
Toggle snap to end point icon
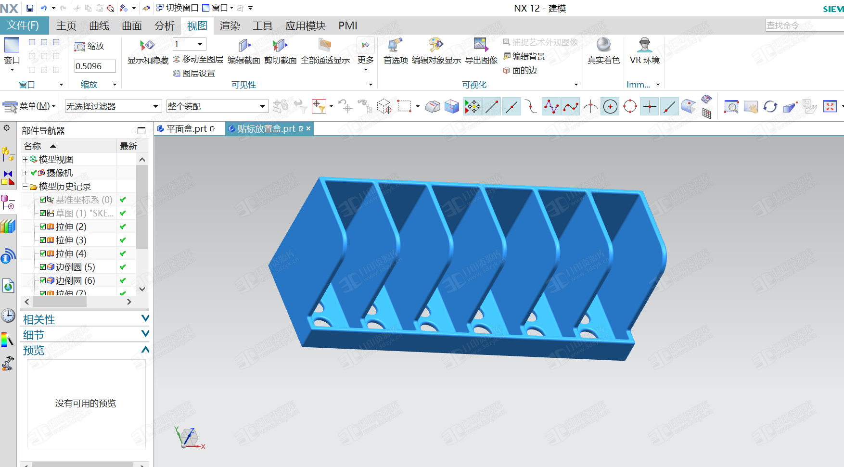click(x=492, y=106)
